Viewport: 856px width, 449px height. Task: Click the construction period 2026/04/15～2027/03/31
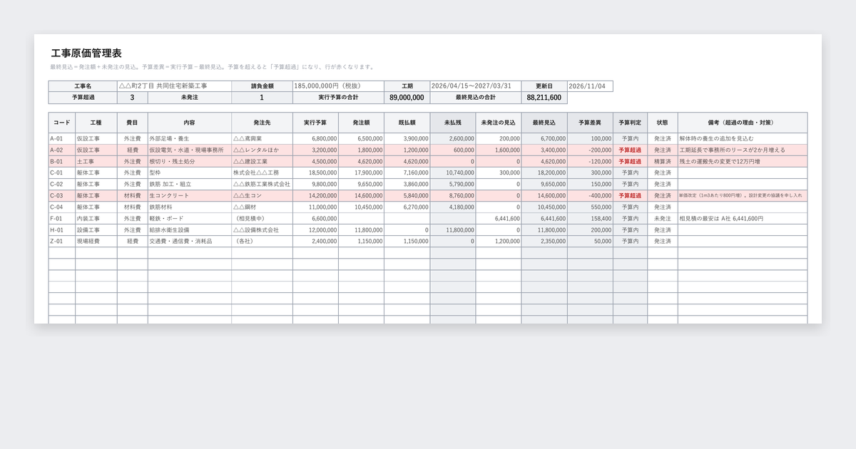[x=475, y=86]
